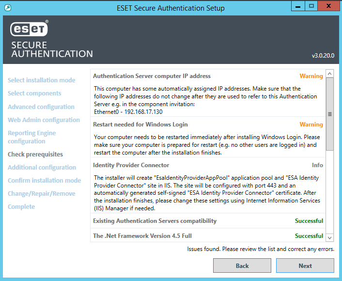The image size is (342, 281).
Task: Click the scrollbar up arrow
Action: coord(329,74)
